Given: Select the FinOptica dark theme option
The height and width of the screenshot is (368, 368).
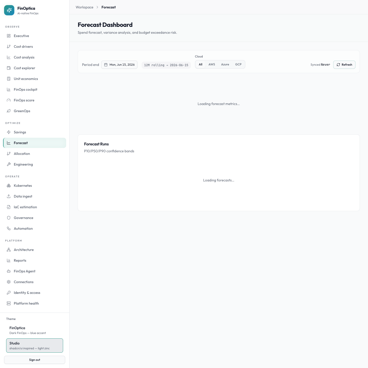Looking at the screenshot, I should (x=34, y=330).
